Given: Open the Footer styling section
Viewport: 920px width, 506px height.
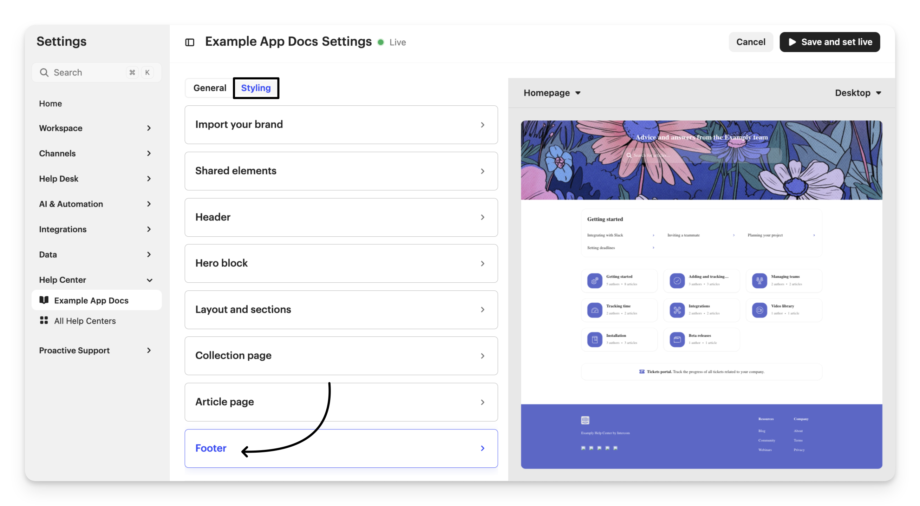Looking at the screenshot, I should pos(341,448).
